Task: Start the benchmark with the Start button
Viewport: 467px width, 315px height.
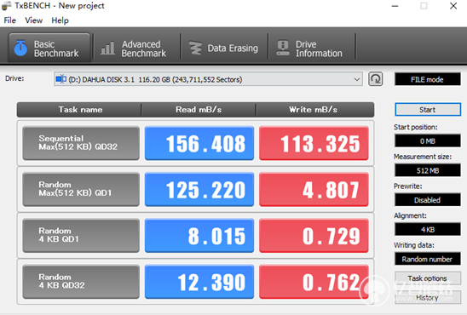Action: [x=428, y=110]
